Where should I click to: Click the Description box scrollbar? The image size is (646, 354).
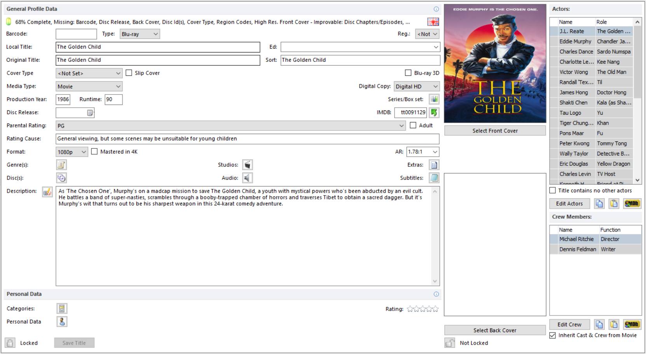pos(435,236)
